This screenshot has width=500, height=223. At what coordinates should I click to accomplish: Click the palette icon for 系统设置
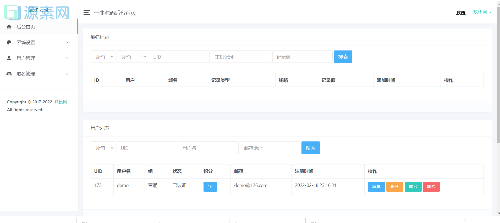pyautogui.click(x=9, y=42)
